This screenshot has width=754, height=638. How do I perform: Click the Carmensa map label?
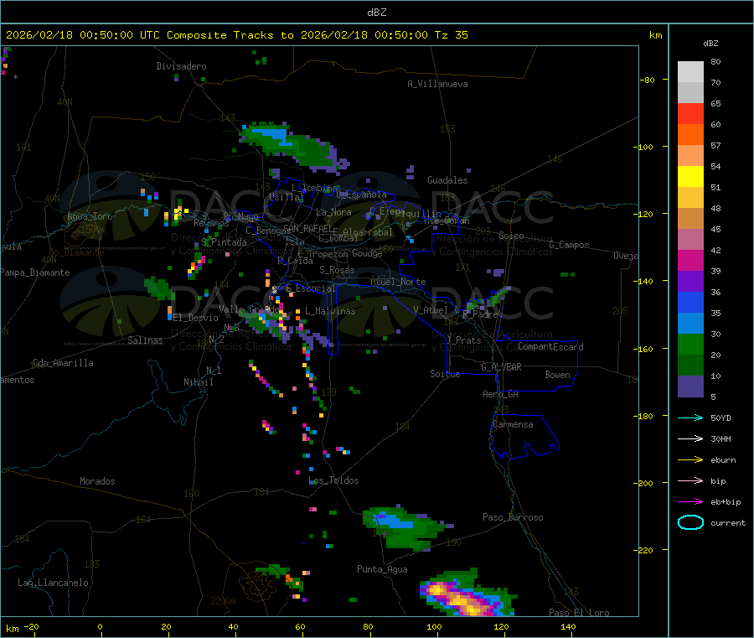513,424
